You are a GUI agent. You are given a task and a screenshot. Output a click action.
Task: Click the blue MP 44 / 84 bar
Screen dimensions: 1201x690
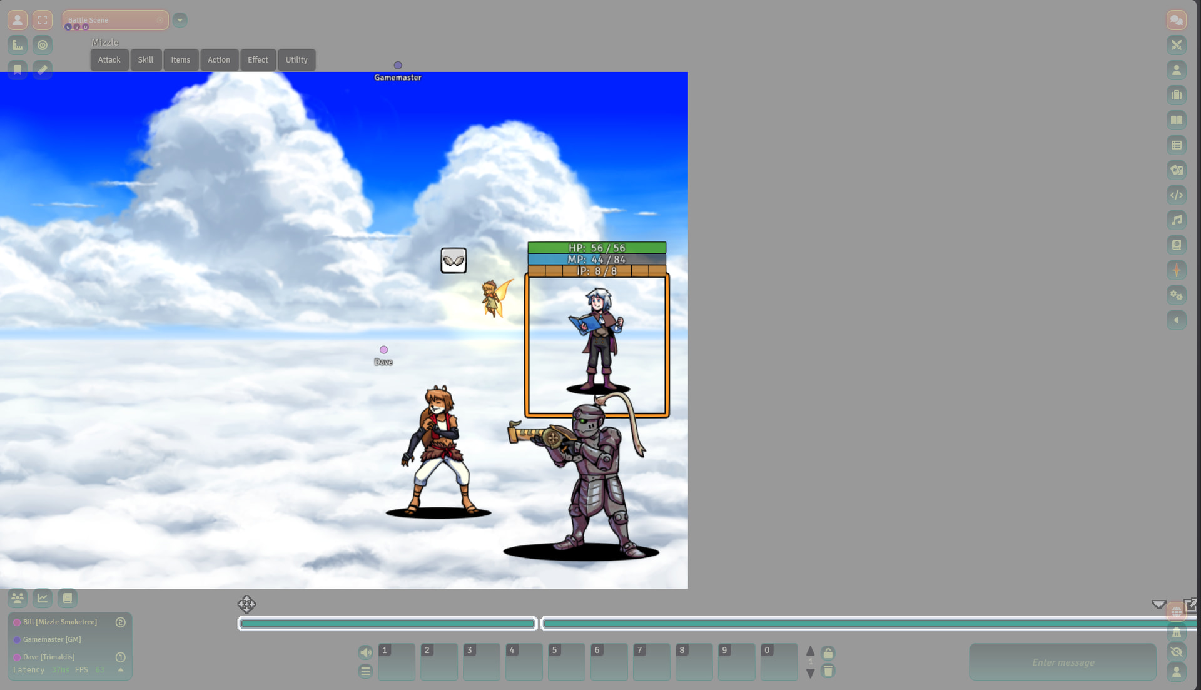pos(597,259)
